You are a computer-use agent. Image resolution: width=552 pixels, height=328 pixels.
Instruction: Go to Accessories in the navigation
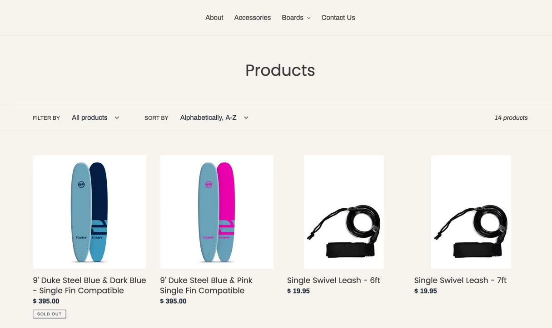tap(252, 18)
